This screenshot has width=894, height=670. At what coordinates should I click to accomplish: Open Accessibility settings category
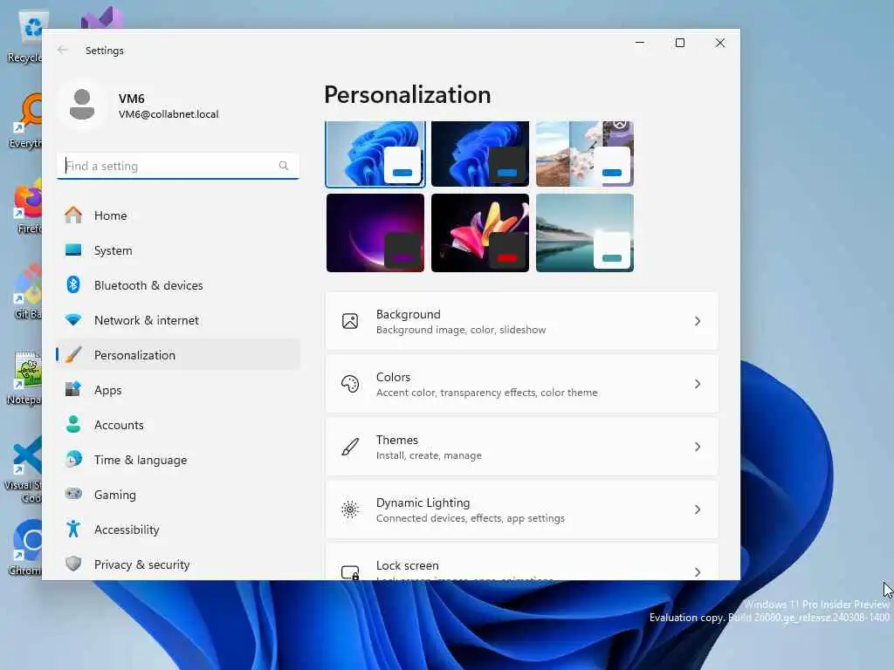[178, 530]
